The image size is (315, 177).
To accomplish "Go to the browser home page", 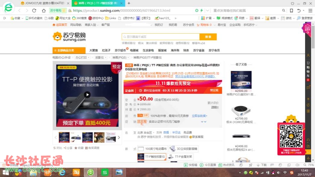I will (44, 11).
